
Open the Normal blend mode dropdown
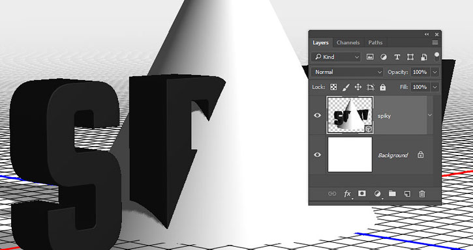coord(348,72)
